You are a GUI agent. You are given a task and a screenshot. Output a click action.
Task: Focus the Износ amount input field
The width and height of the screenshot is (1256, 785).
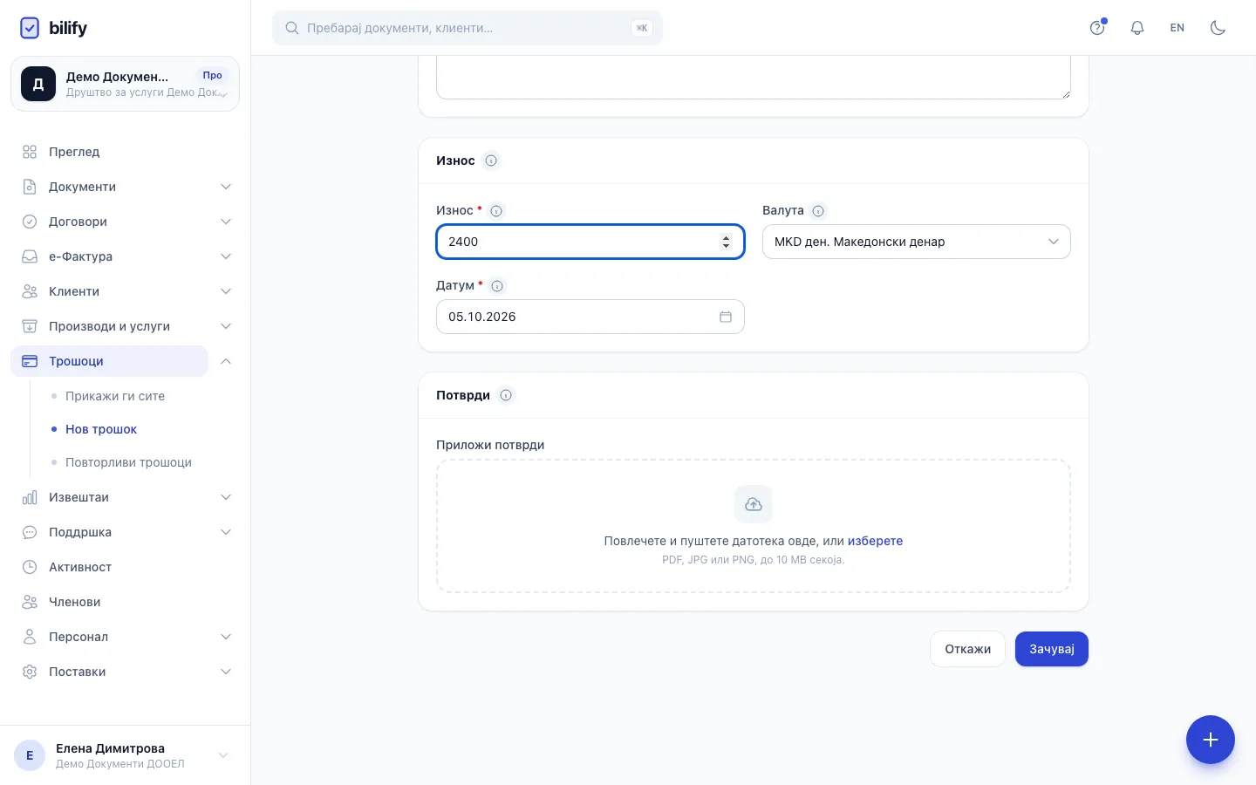[x=590, y=242]
